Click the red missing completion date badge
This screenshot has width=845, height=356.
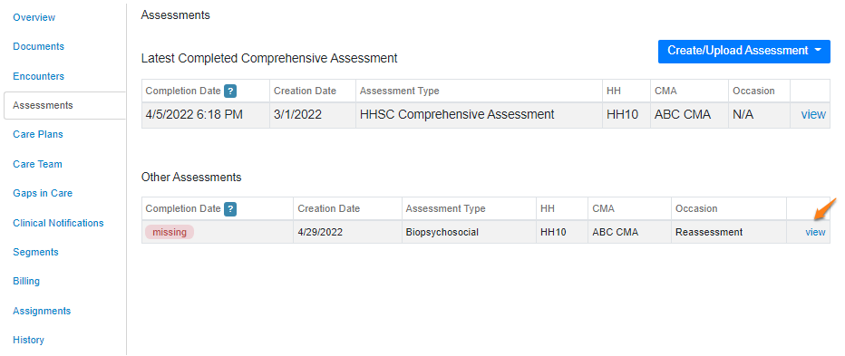coord(170,232)
